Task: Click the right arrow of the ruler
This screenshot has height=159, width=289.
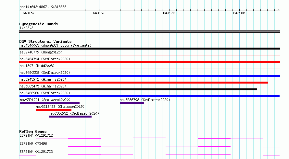Action: click(279, 10)
